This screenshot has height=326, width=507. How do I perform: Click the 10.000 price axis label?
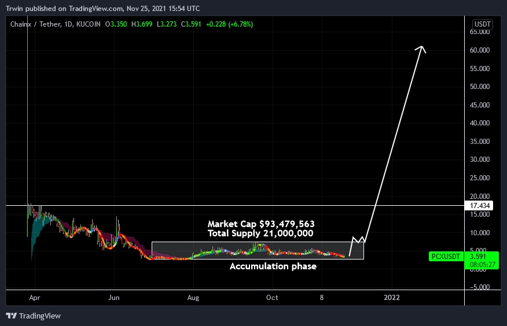(x=480, y=233)
